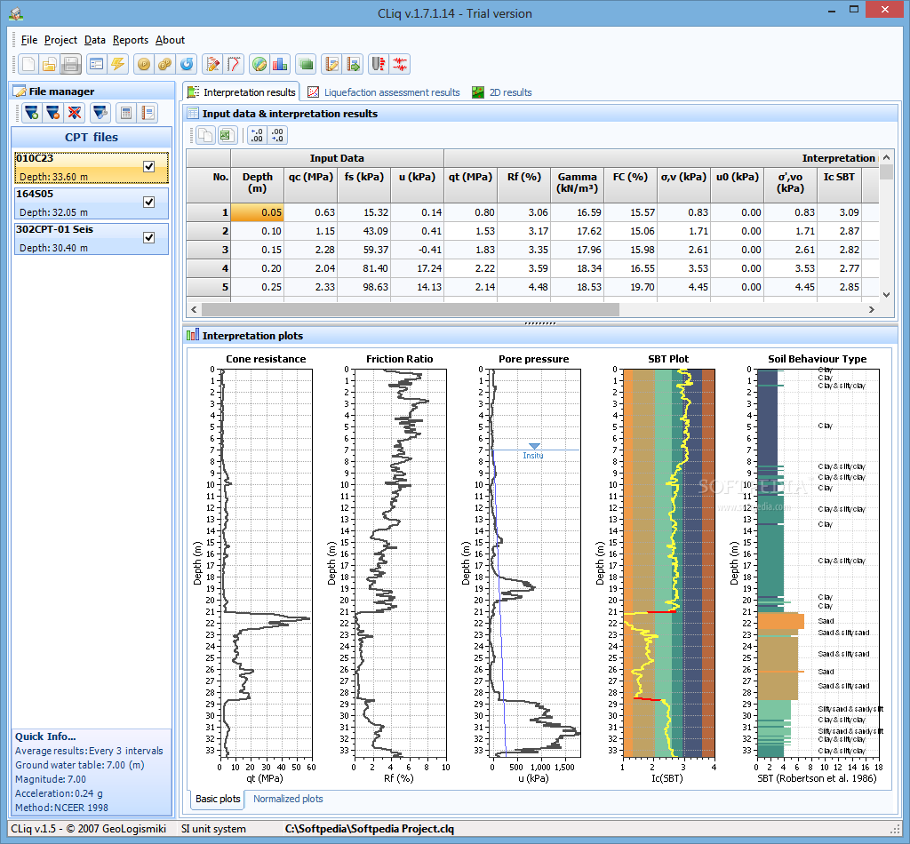Switch to the 2D results tab

pos(502,92)
